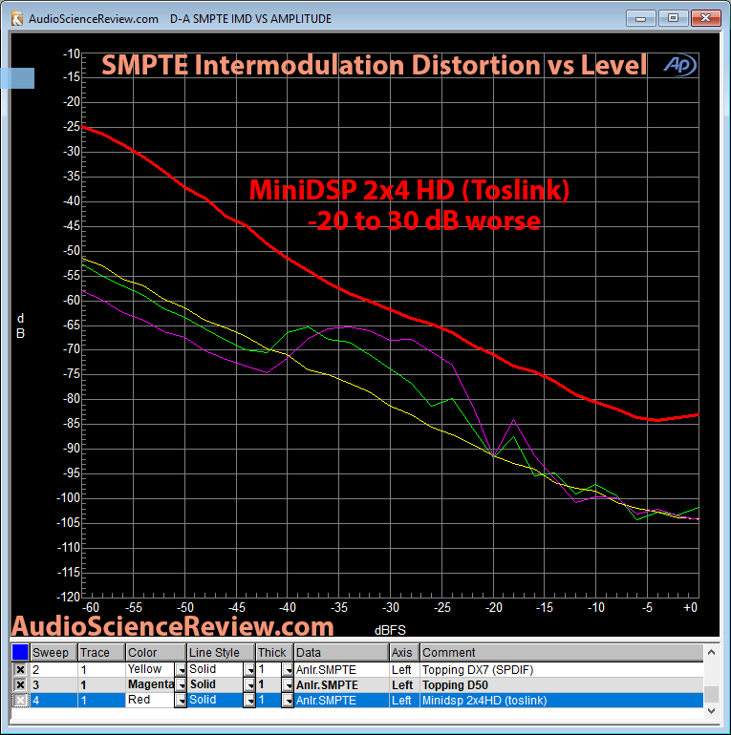
Task: Click Anlr.SMPTE data cell in Yellow row
Action: pos(341,670)
